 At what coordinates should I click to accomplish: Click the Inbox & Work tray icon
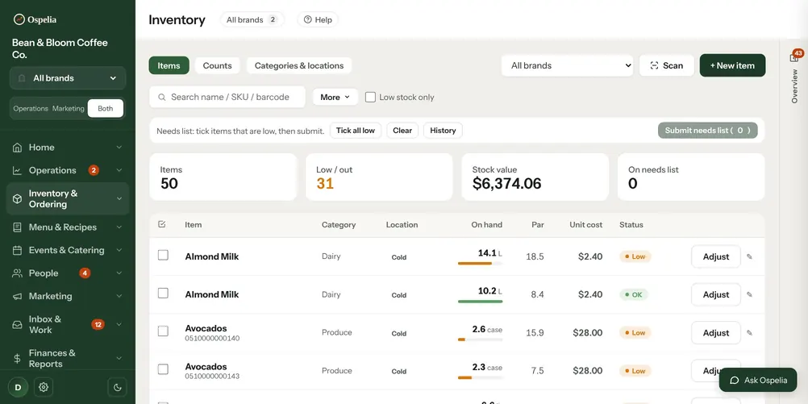point(17,325)
